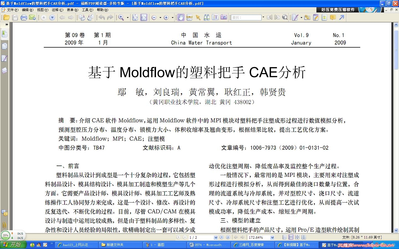Open search with the binoculars icon
The image size is (399, 249).
(x=207, y=17)
